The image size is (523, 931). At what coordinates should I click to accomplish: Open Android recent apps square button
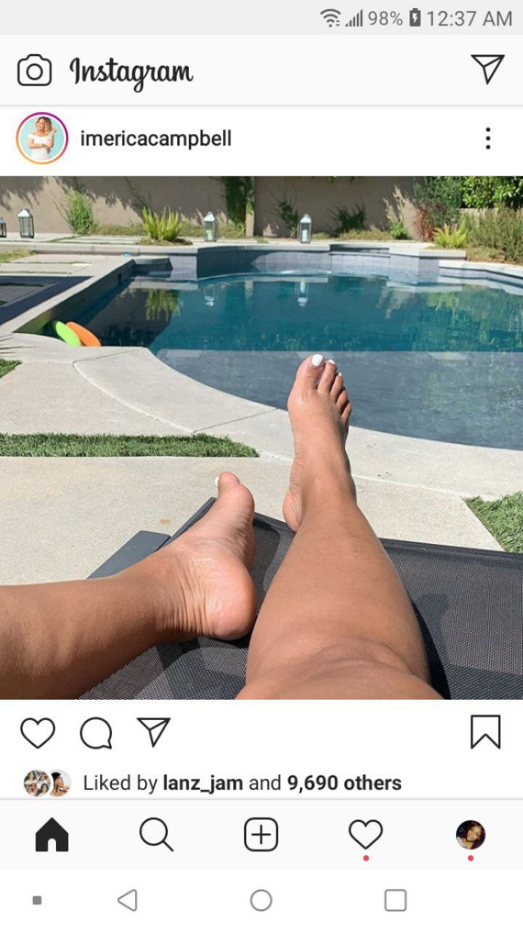395,900
